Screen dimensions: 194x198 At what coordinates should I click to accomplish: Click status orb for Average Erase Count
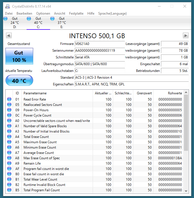(9, 153)
